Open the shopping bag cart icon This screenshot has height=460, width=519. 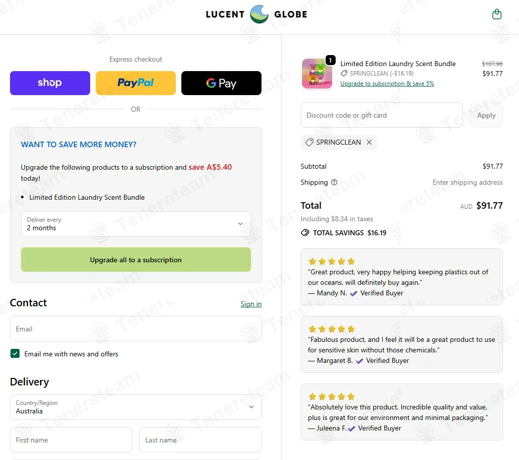pos(496,14)
